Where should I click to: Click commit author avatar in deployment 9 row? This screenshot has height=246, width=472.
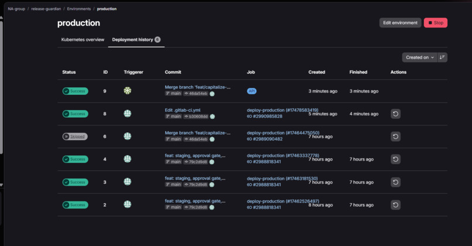pos(212,94)
